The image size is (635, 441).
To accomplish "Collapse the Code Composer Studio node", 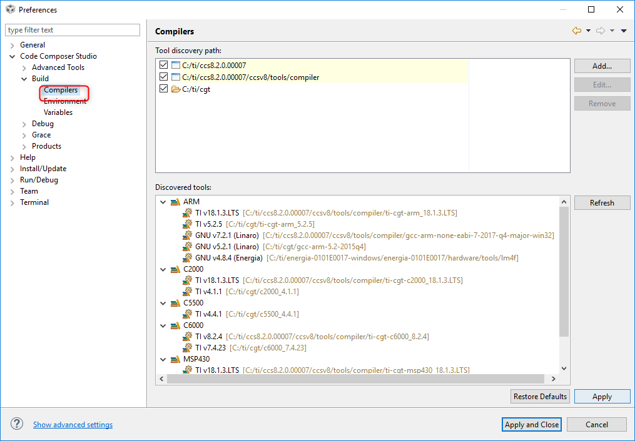I will tap(12, 57).
